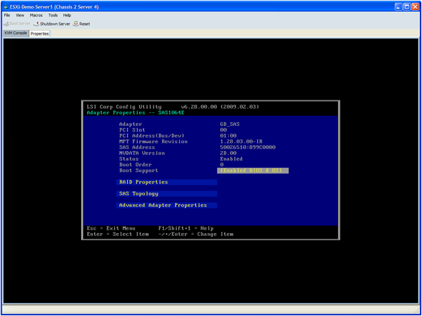Open the Tools menu
The image size is (422, 316).
tap(53, 15)
